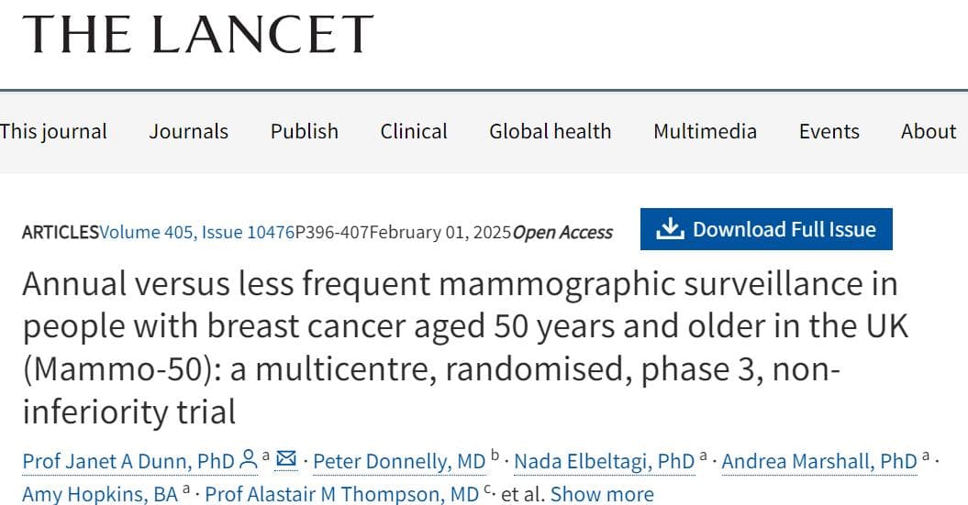Open the Andrea Marshall, PhD author link
This screenshot has height=505, width=968.
coord(819,461)
